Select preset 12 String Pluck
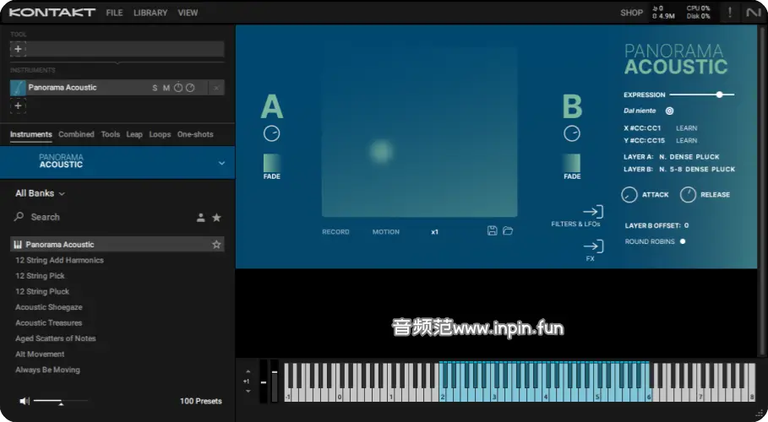This screenshot has width=768, height=422. 42,291
